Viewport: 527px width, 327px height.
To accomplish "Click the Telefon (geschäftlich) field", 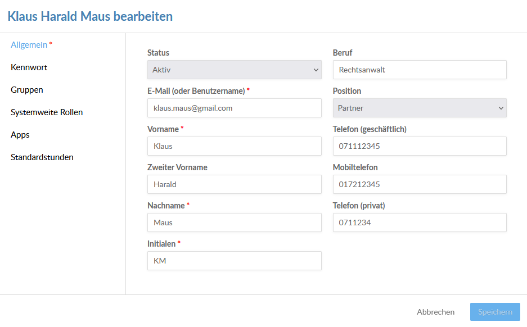I will click(420, 146).
